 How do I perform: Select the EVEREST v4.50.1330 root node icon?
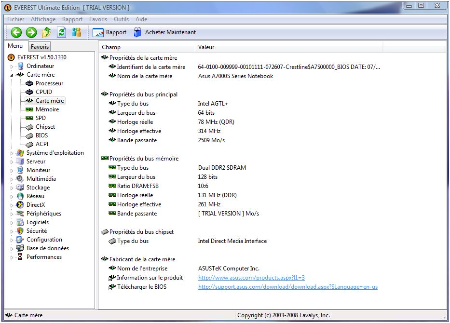click(11, 57)
